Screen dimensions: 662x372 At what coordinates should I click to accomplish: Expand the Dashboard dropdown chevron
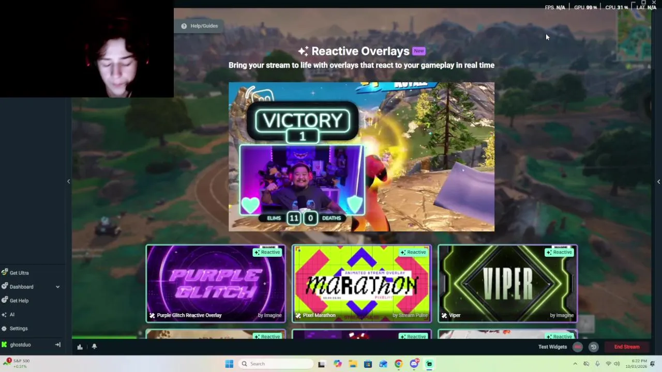point(58,287)
